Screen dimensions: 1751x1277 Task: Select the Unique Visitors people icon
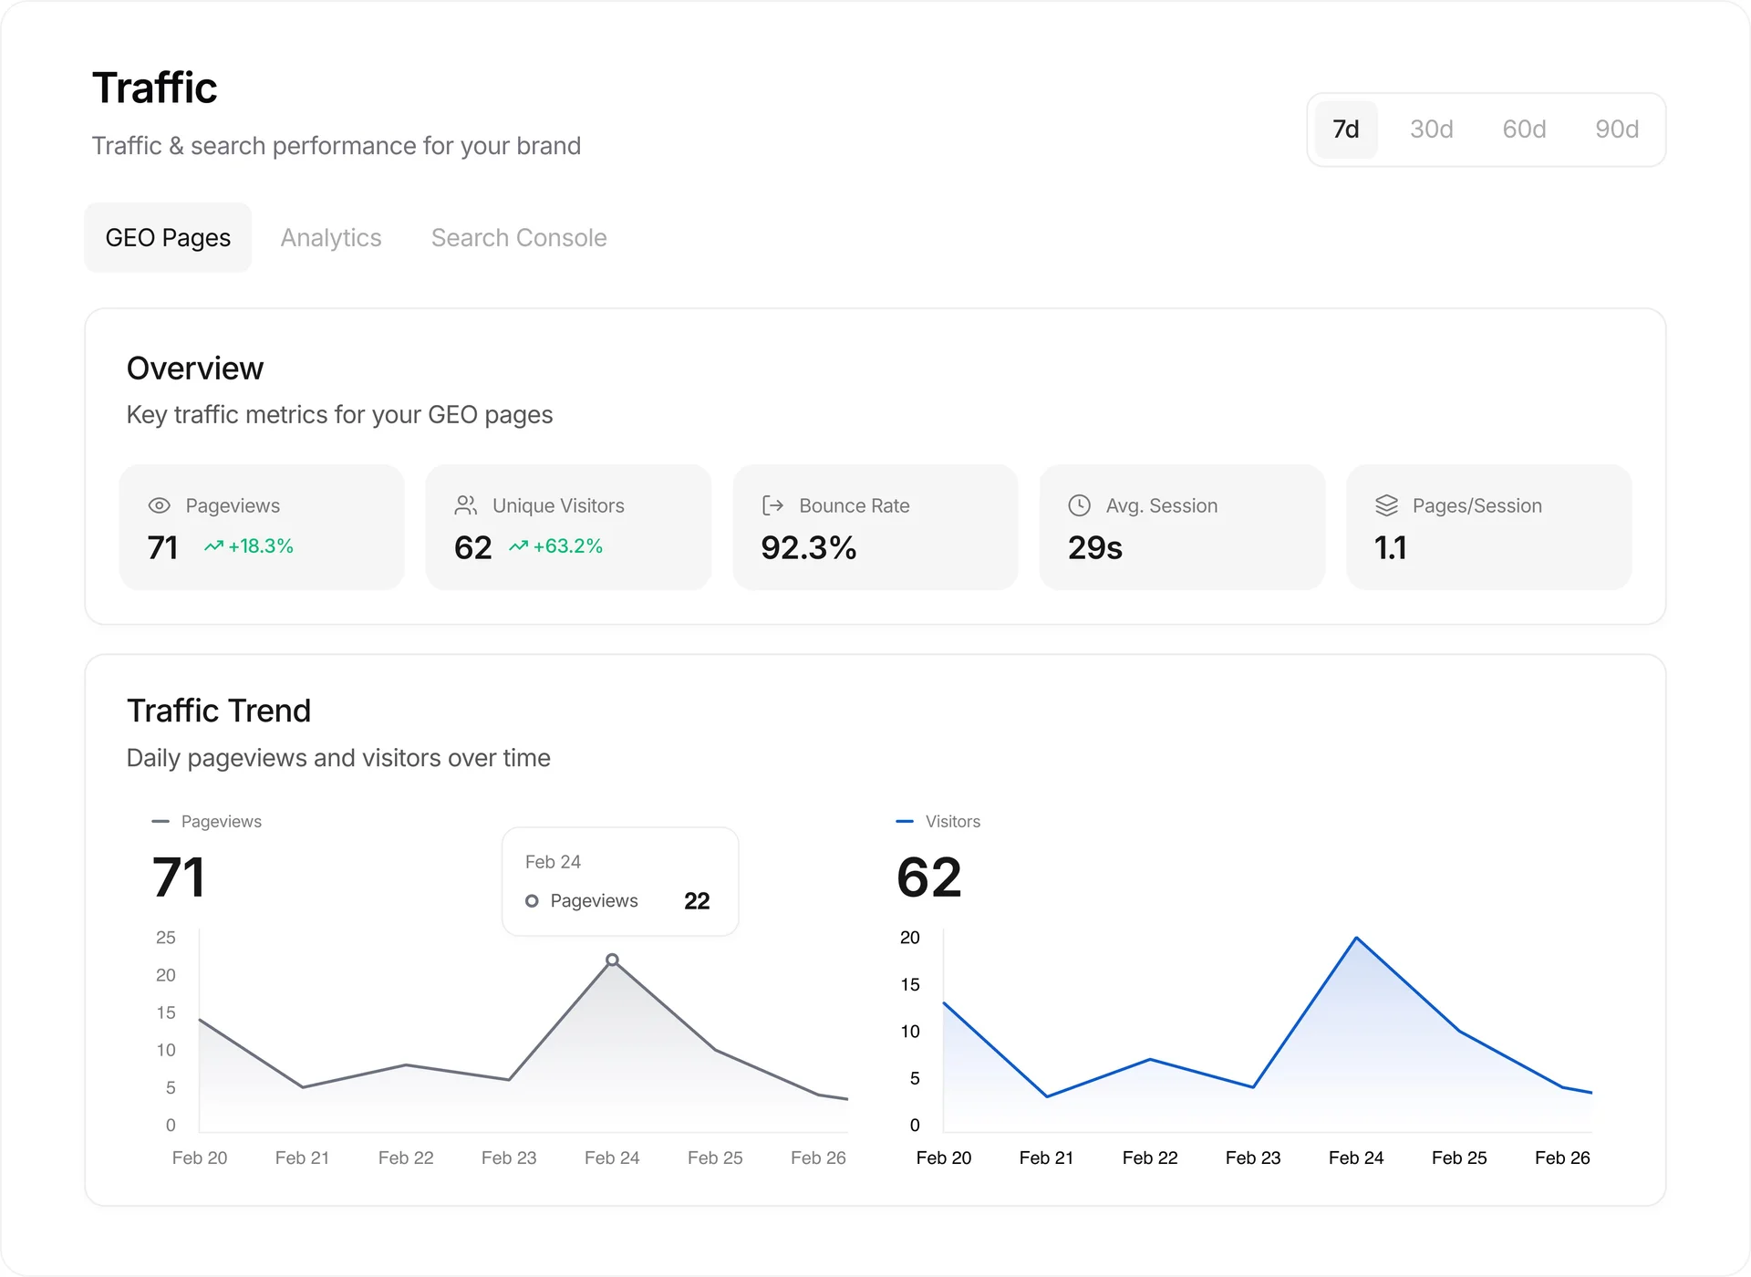point(466,505)
